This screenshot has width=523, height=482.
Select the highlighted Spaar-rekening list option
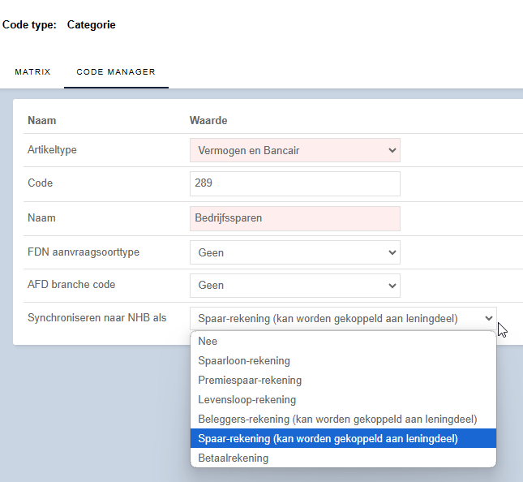point(343,438)
